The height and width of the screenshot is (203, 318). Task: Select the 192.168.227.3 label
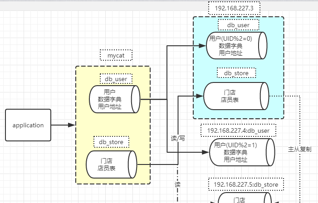(x=234, y=8)
